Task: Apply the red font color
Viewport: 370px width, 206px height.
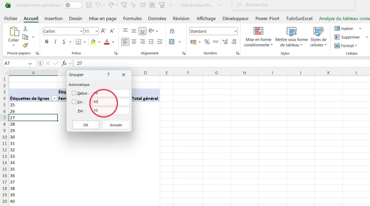Action: pos(107,42)
